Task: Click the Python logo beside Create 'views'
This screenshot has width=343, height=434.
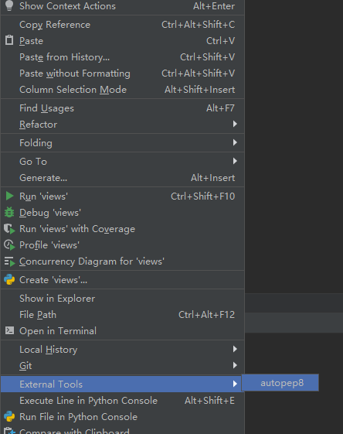Action: coord(9,279)
